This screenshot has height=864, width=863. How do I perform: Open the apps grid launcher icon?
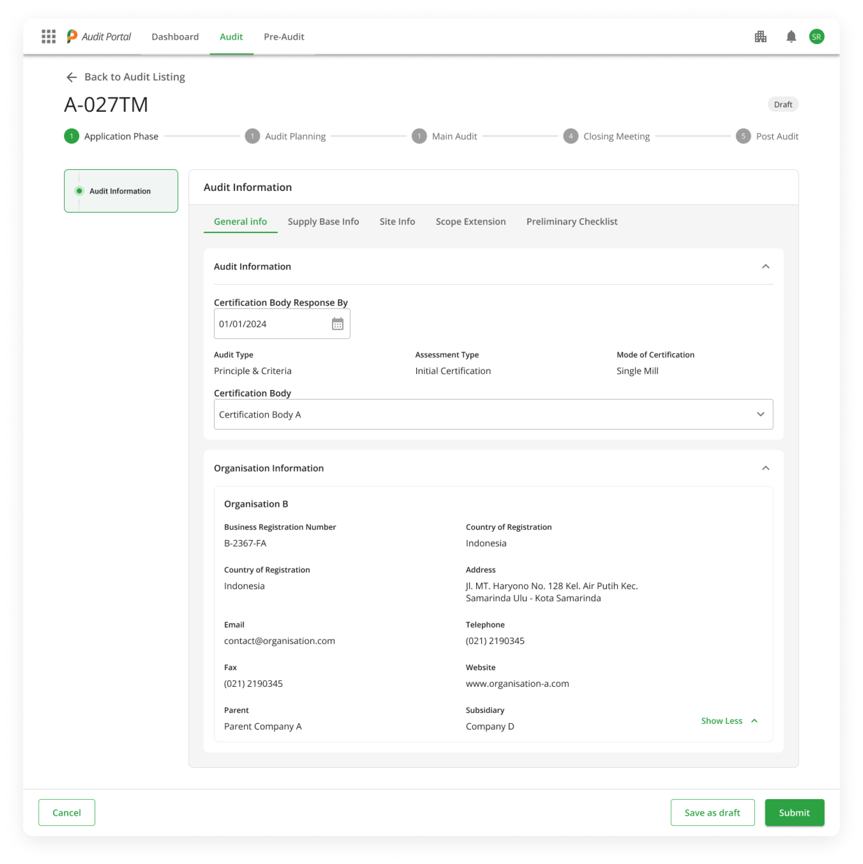point(48,37)
